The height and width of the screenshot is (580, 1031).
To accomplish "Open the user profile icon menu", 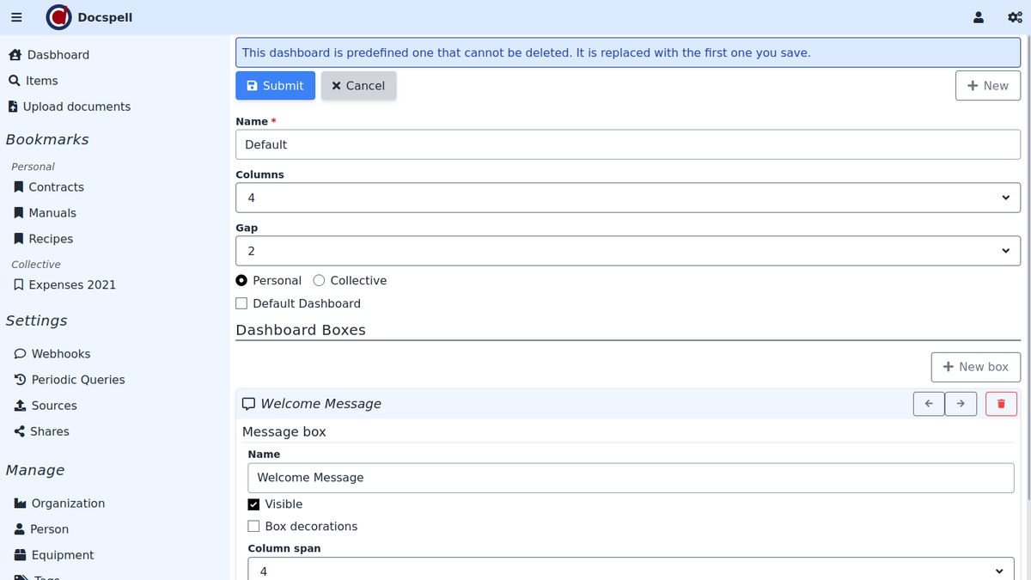I will point(978,17).
